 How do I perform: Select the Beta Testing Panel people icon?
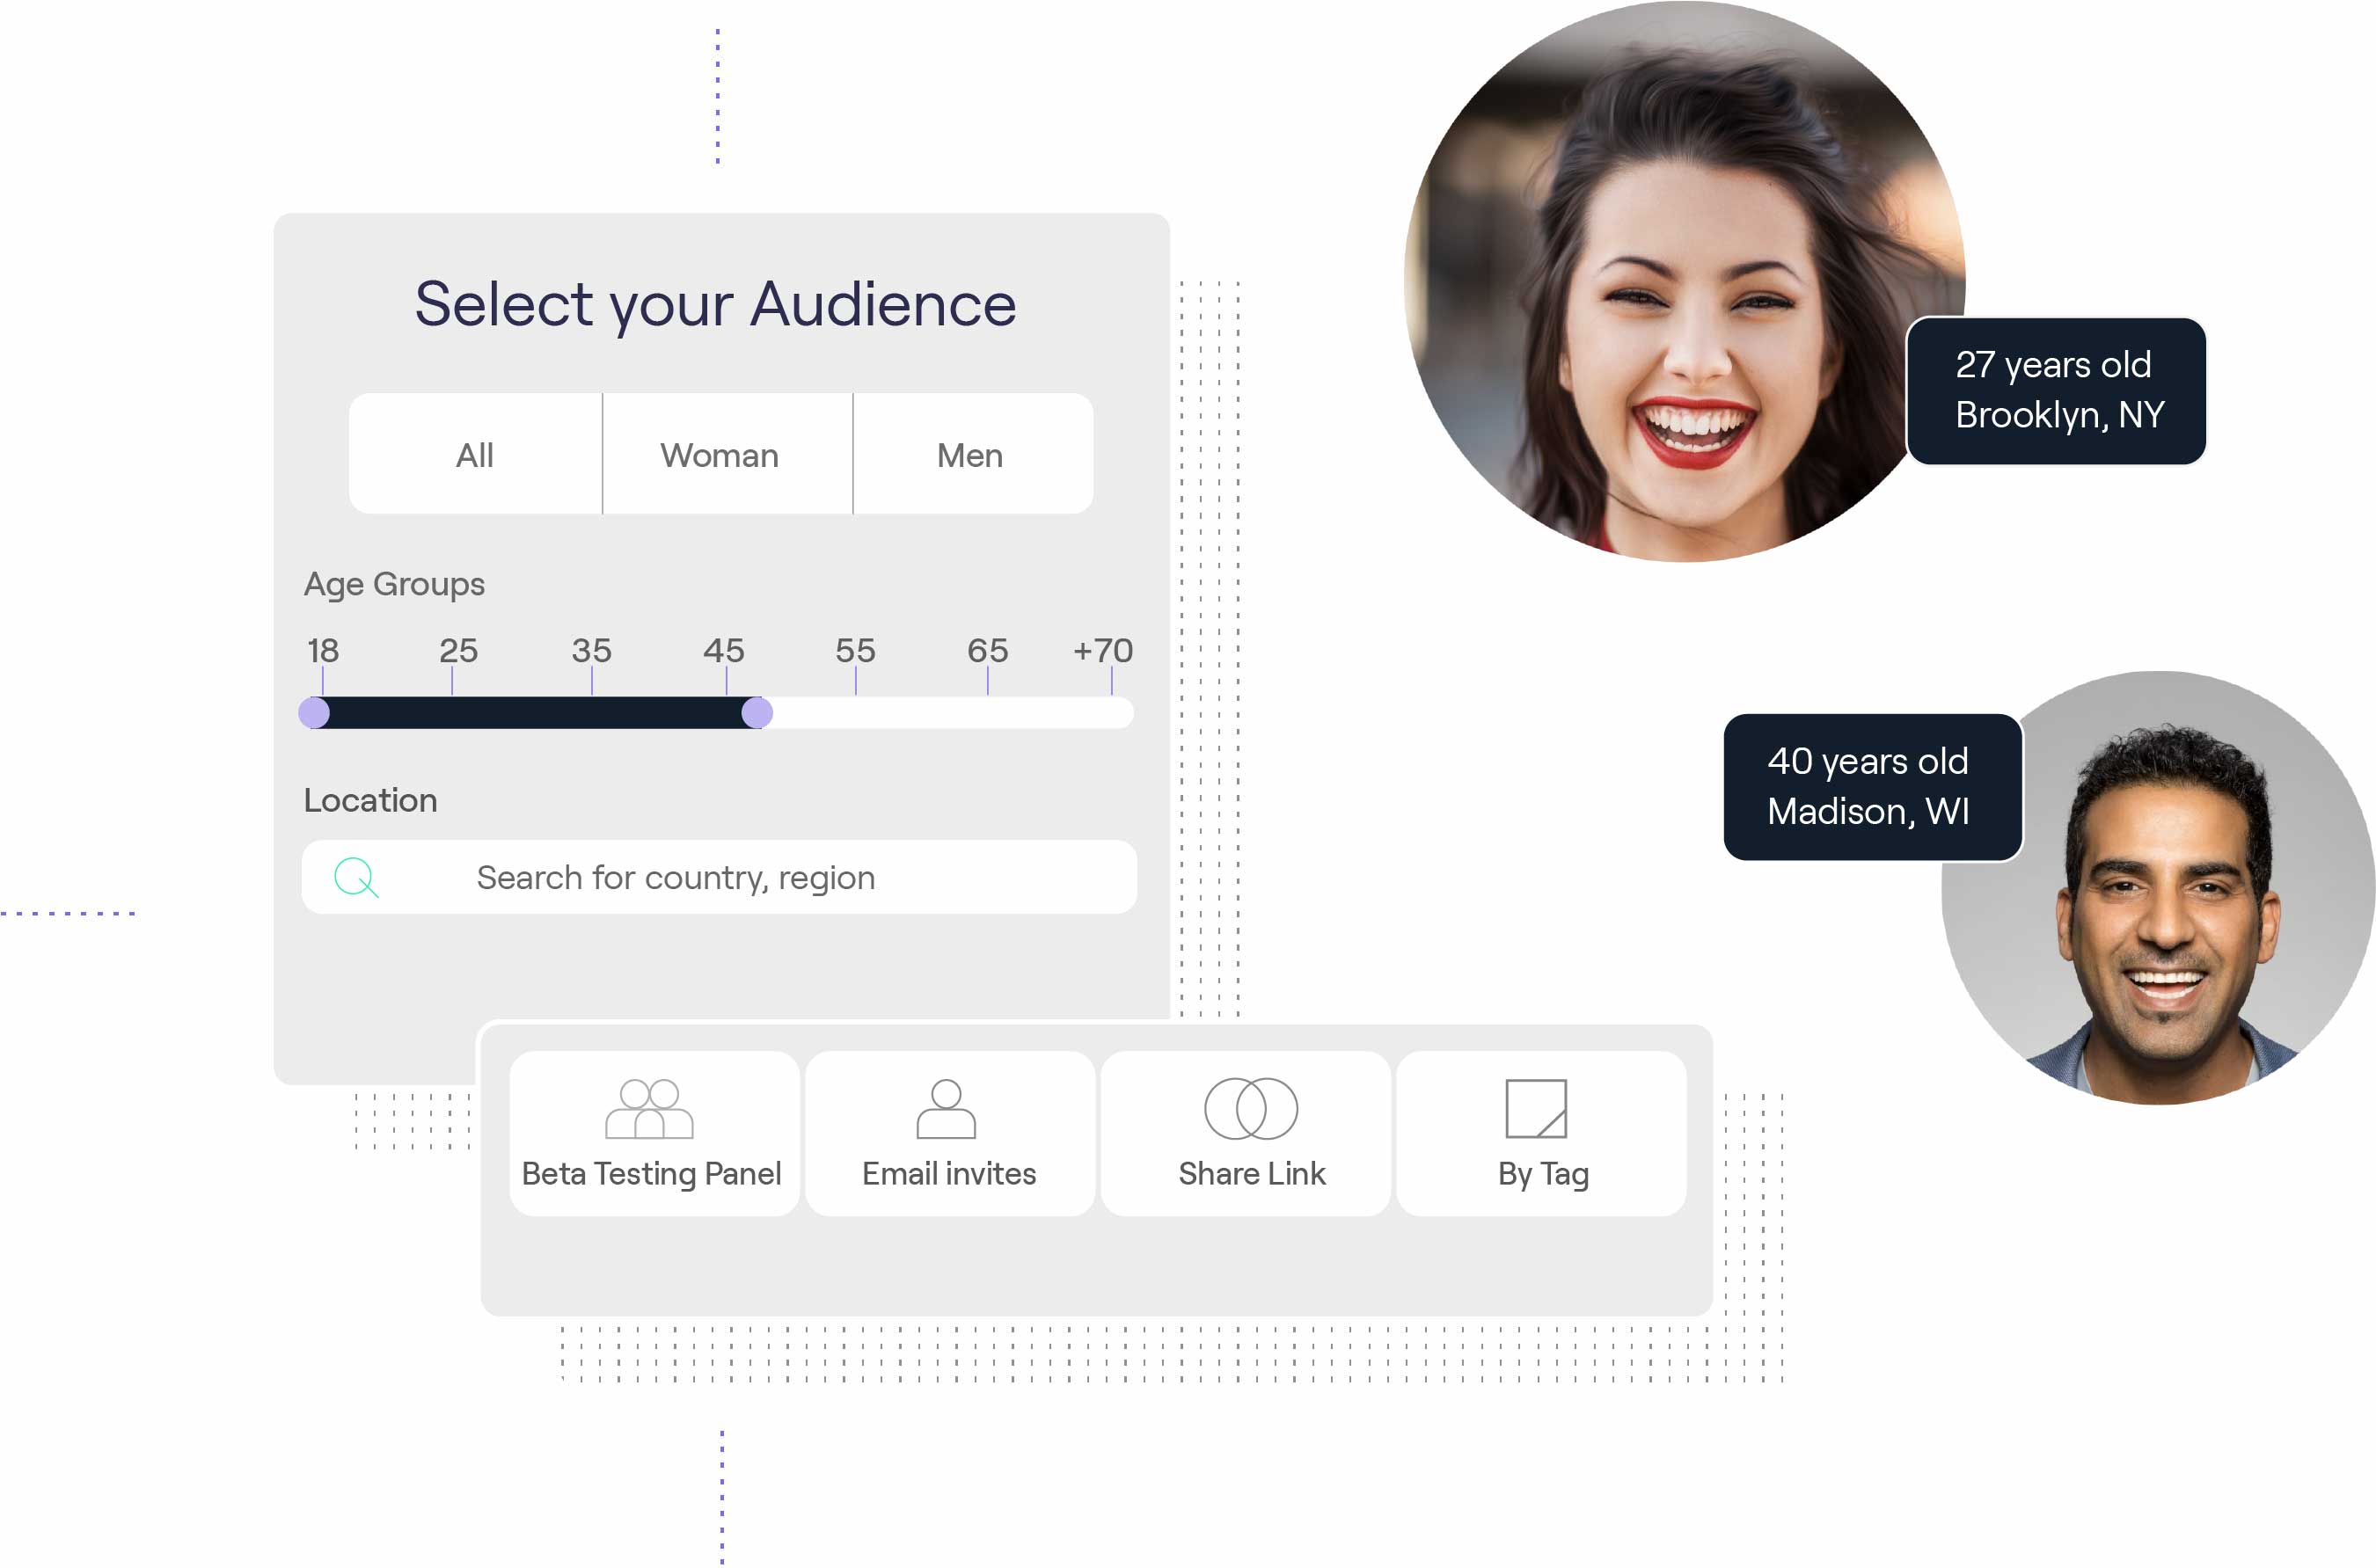tap(651, 1109)
